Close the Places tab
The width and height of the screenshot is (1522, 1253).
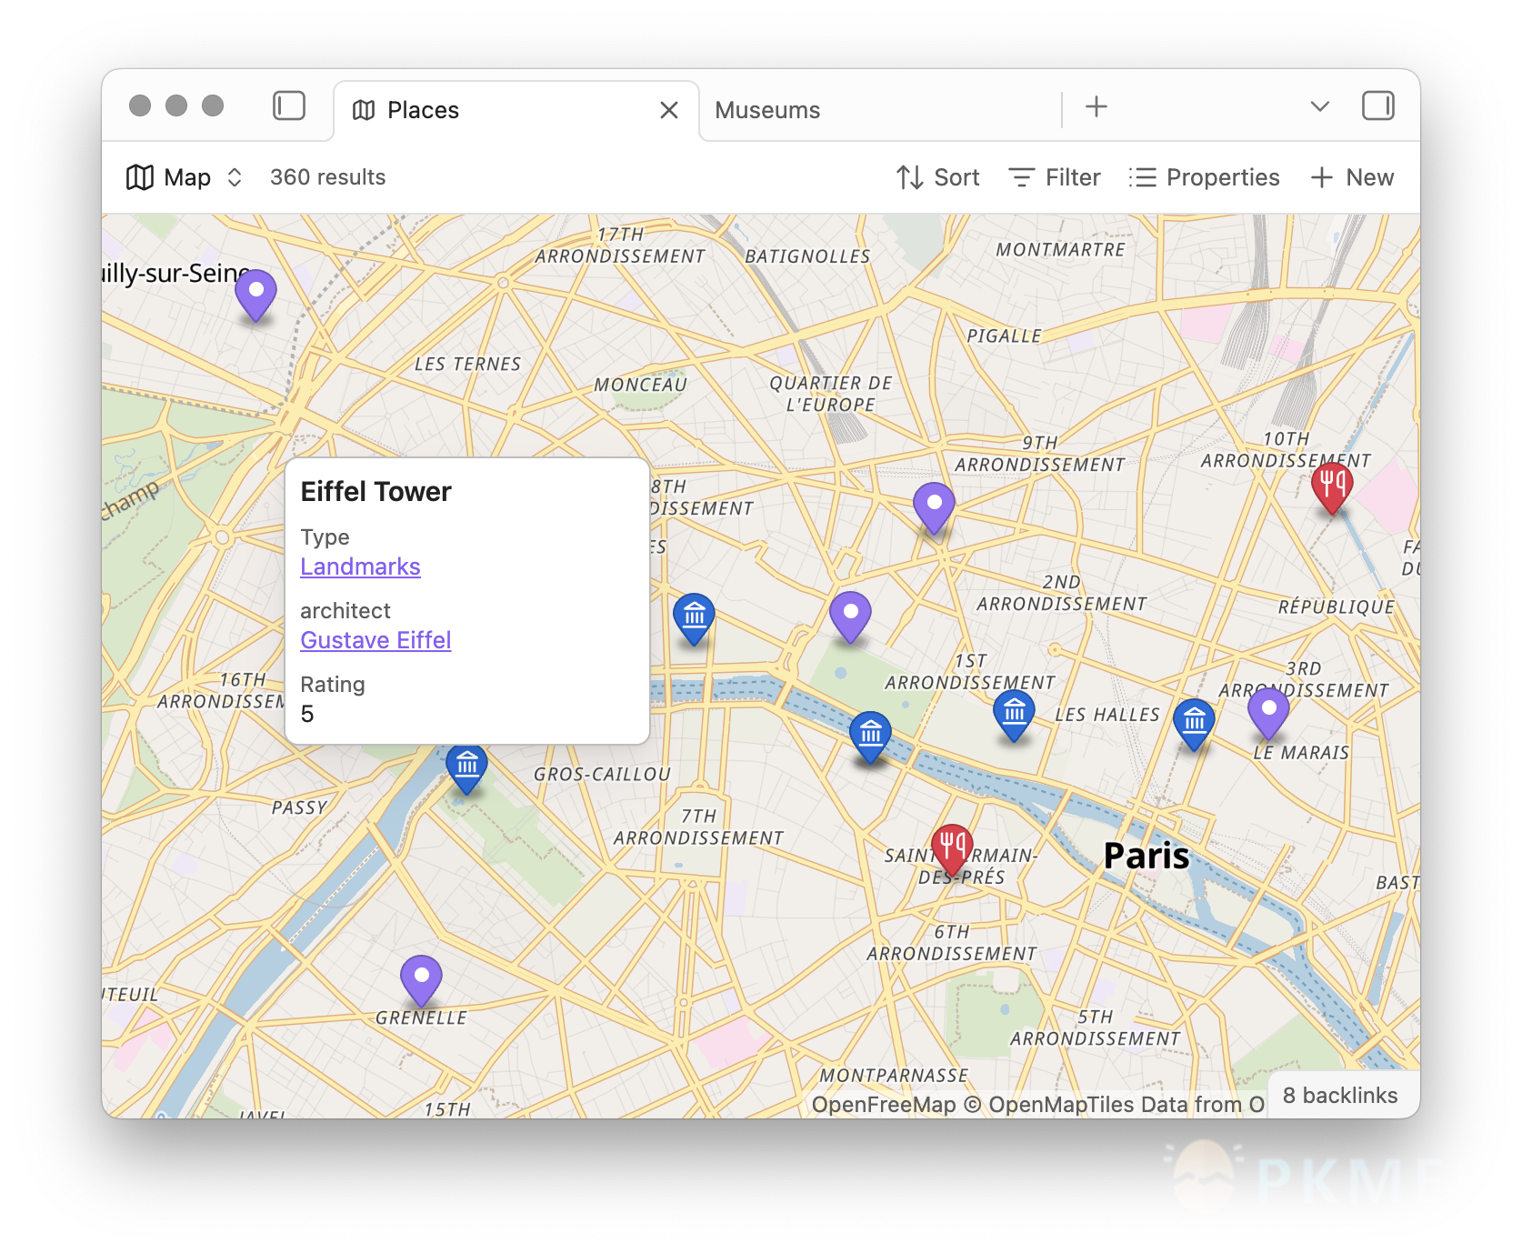pos(669,110)
